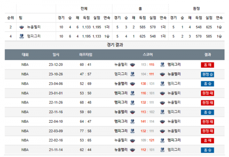Click the 멤피그리 logo in the 22-03-09 game row

click(x=132, y=131)
